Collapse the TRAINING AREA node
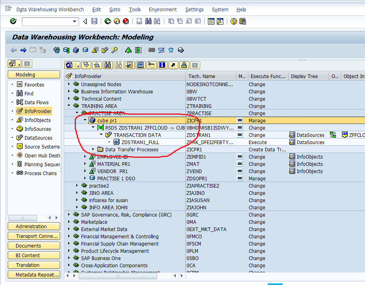Screen dimensions: 365x285 tap(68, 106)
